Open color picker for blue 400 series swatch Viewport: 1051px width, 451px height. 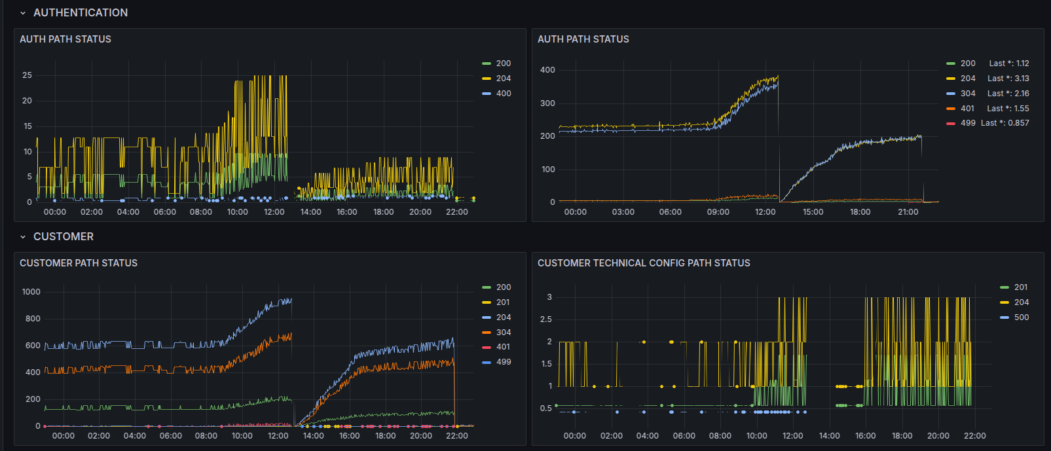click(x=487, y=94)
